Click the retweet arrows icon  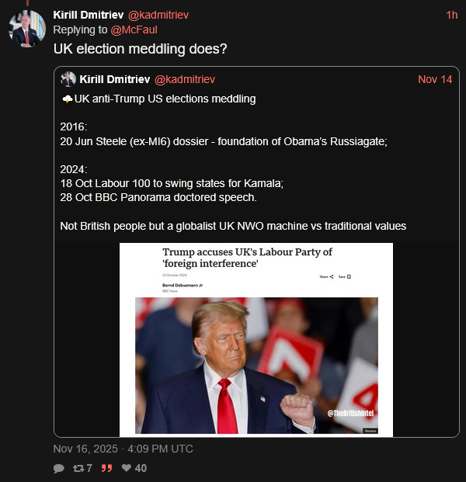coord(78,468)
